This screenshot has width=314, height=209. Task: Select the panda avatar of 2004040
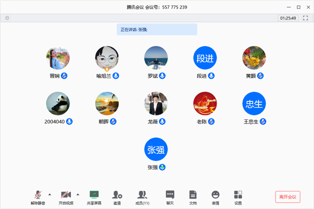58,104
